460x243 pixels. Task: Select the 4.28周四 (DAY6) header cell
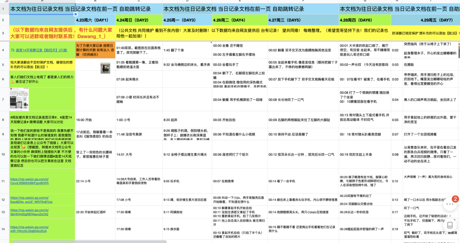coord(365,20)
